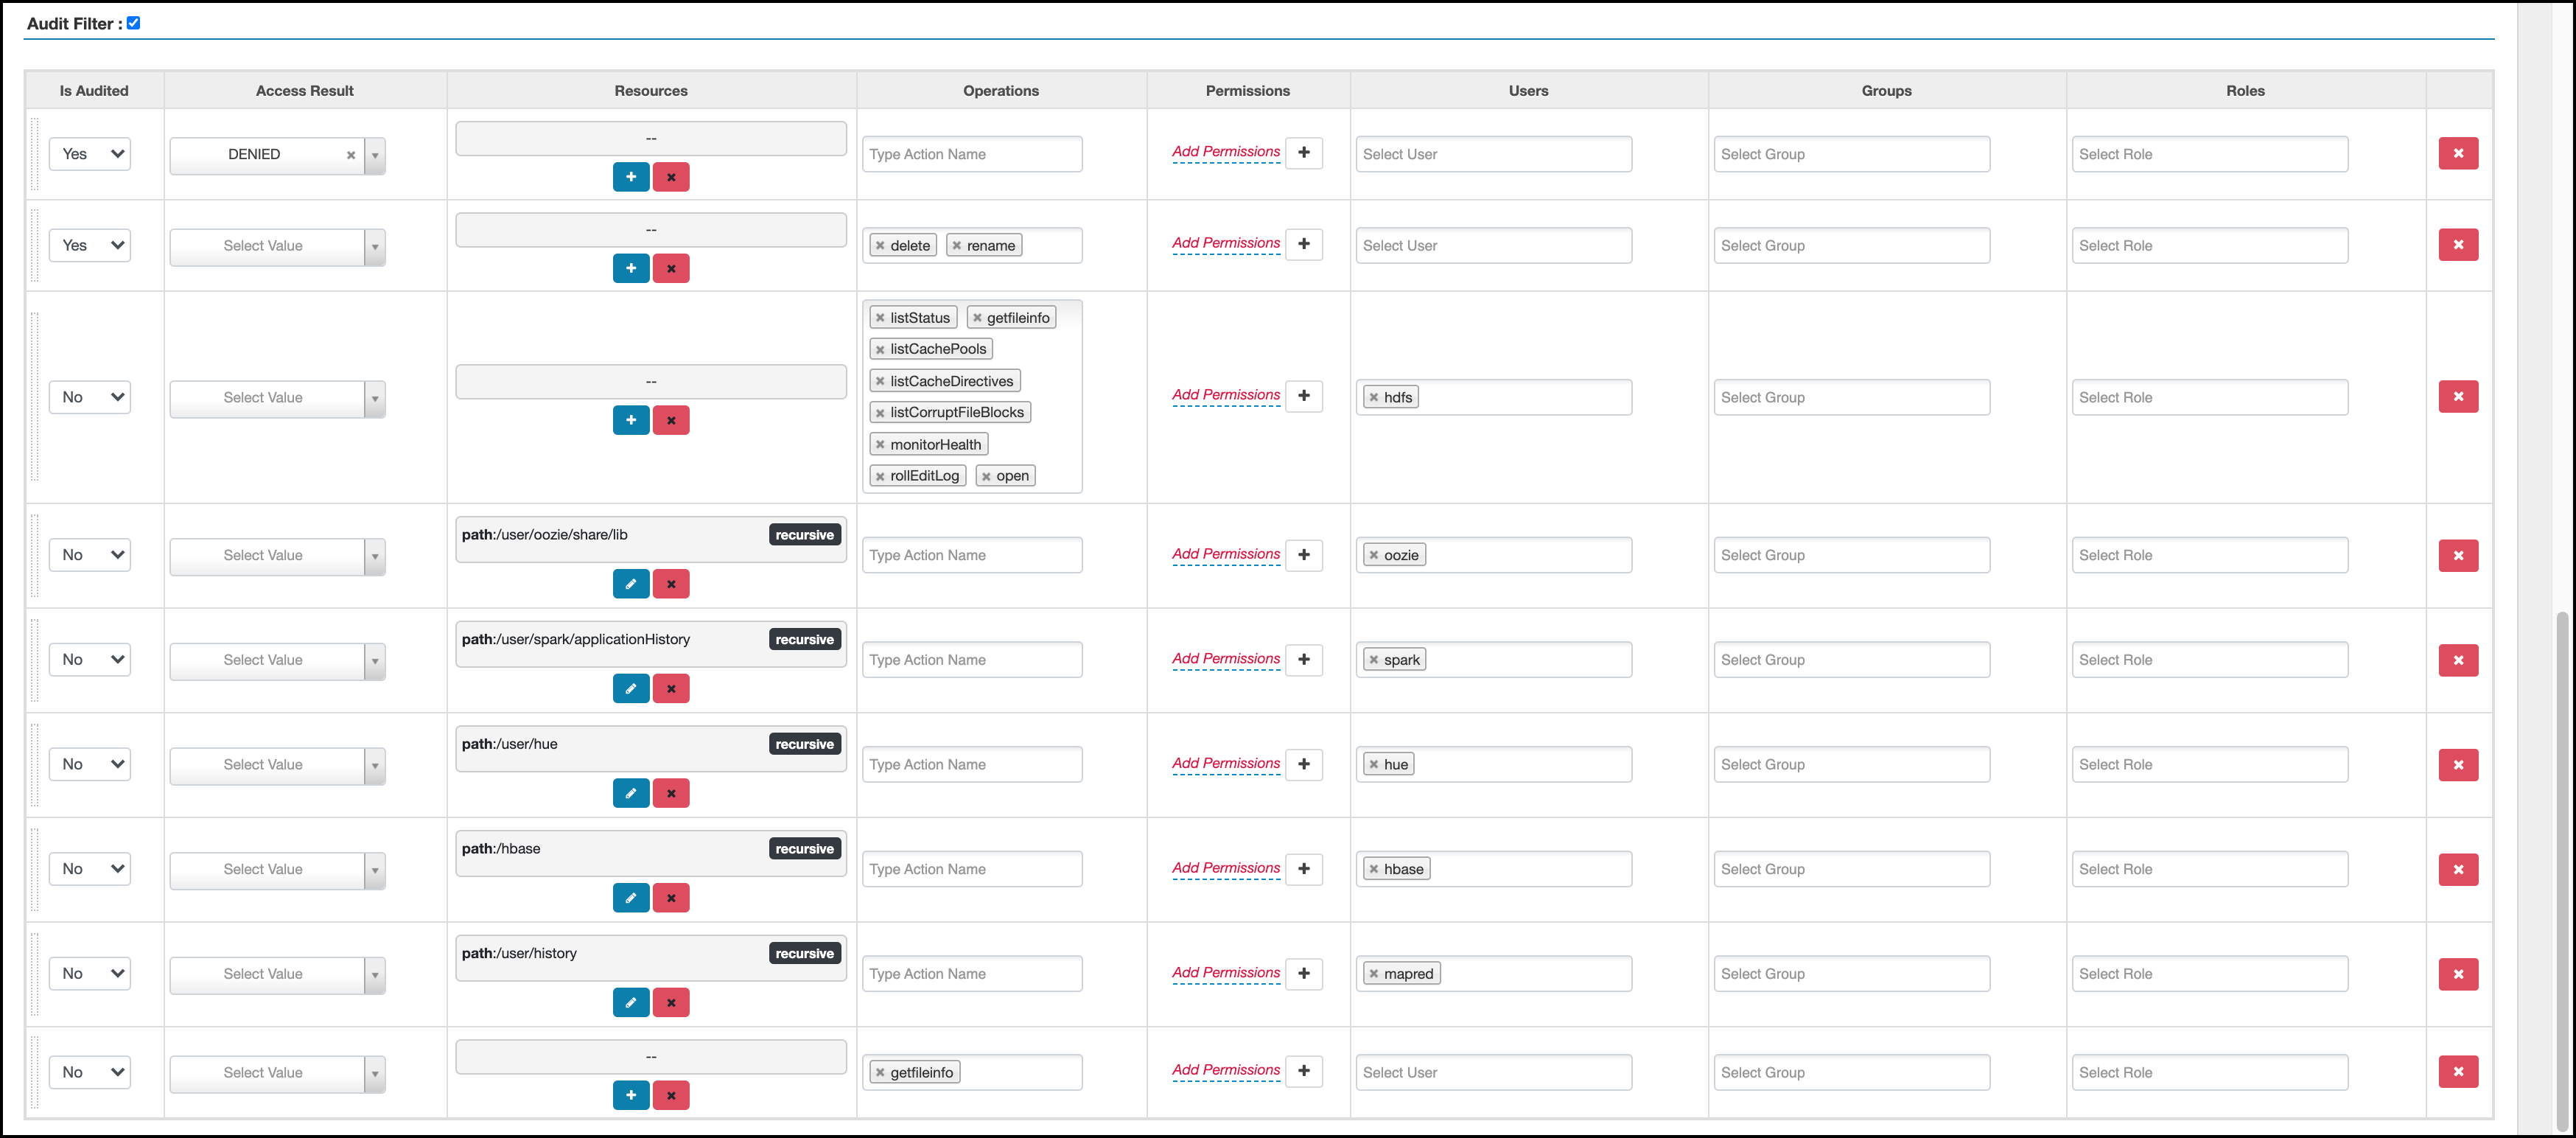Image resolution: width=2576 pixels, height=1138 pixels.
Task: Click the plus button next to Add Permissions in hue row
Action: (x=1303, y=764)
